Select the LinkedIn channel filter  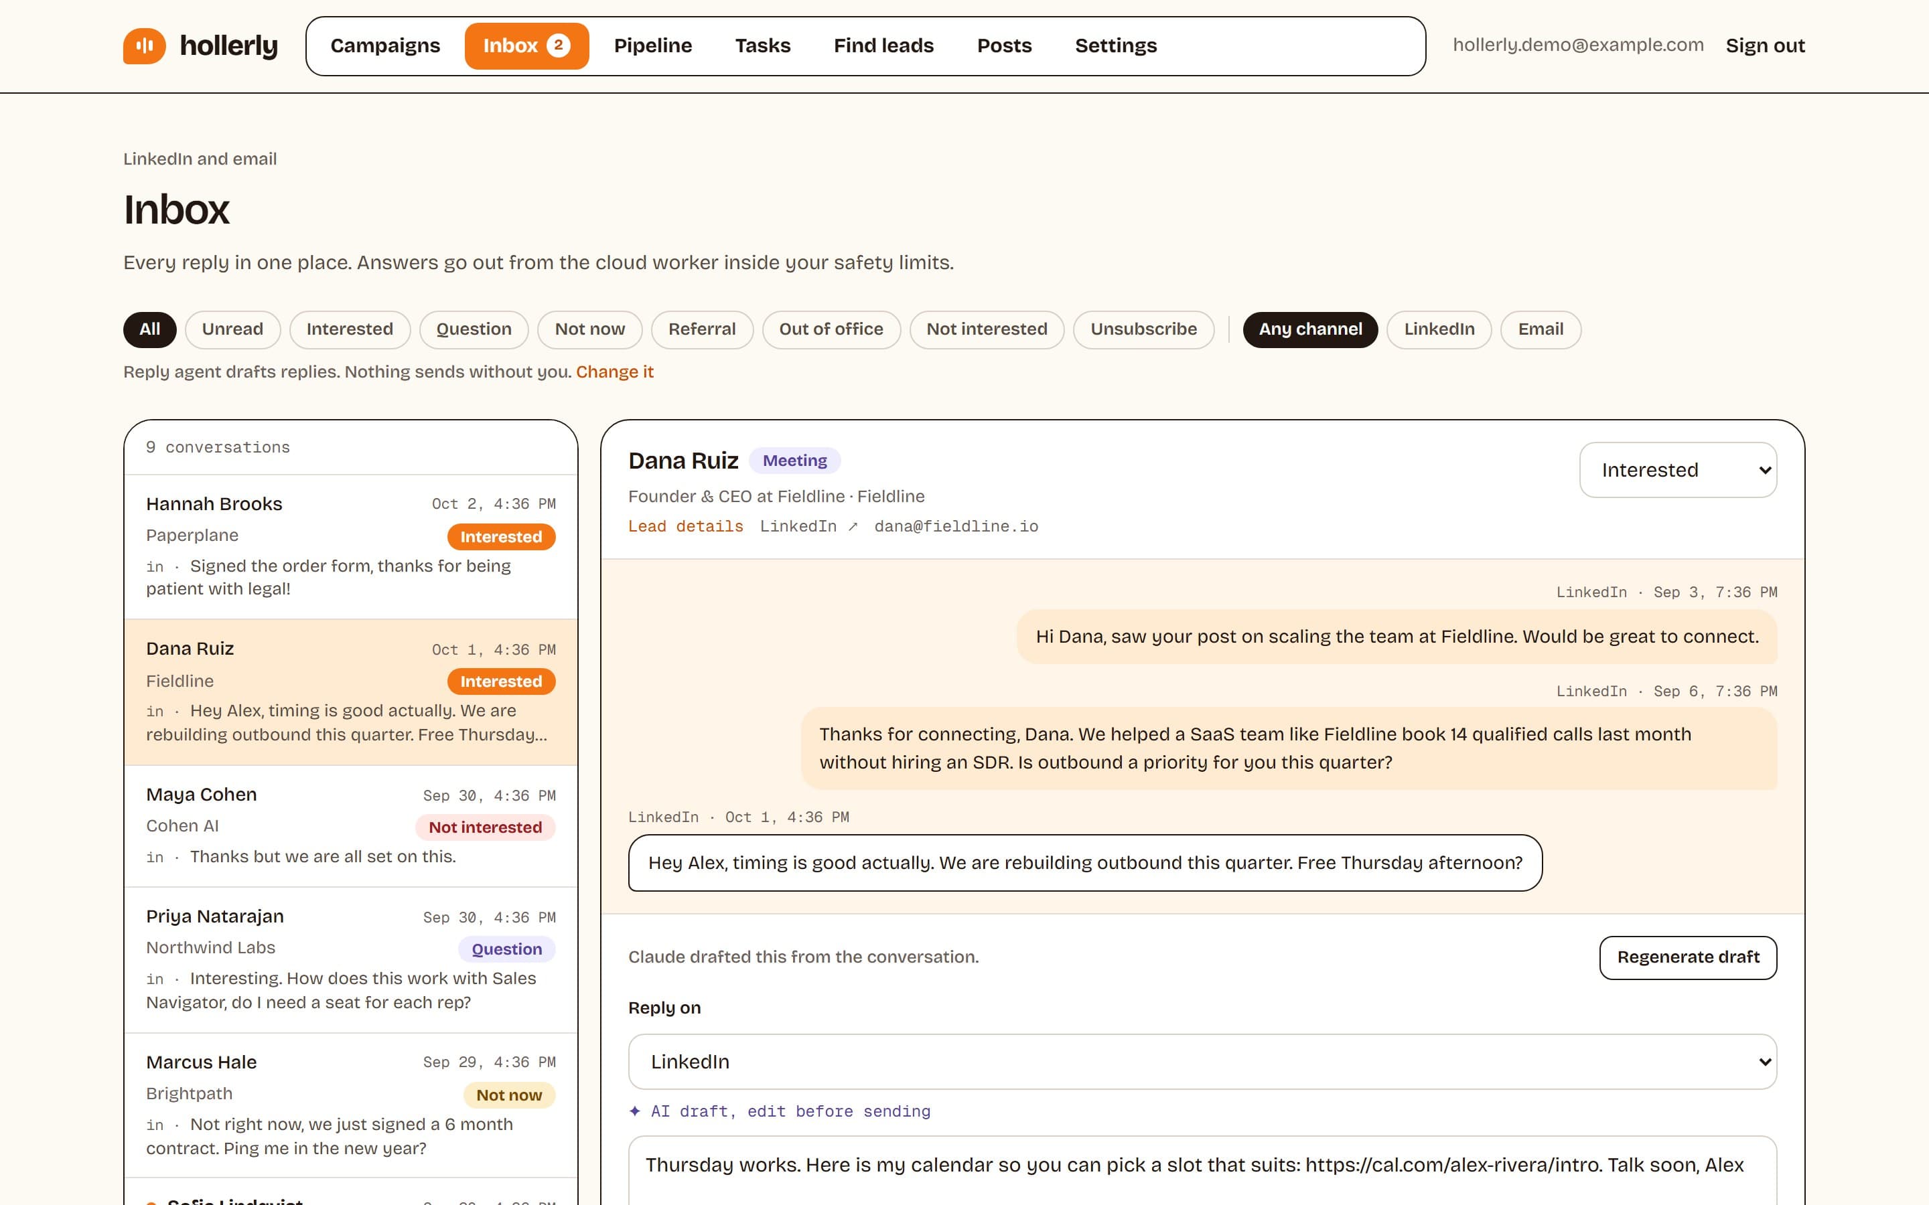point(1439,329)
